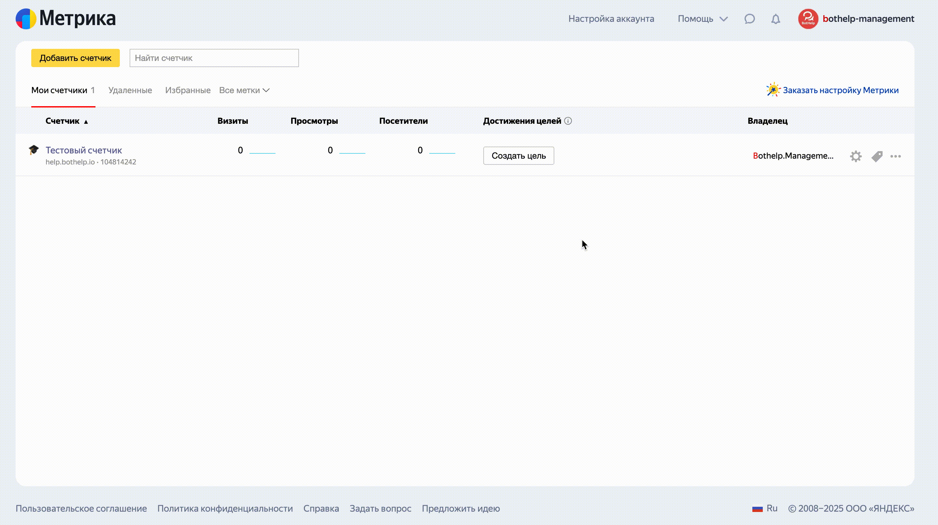The image size is (938, 525).
Task: Open the Тестовый счетчик link
Action: click(83, 150)
